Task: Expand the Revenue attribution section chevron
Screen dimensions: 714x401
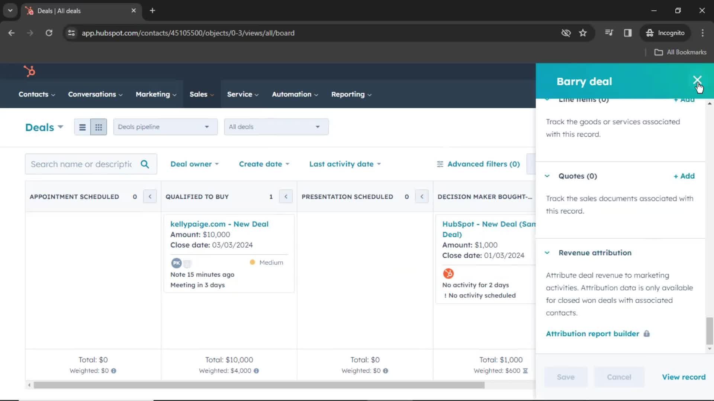Action: coord(547,252)
